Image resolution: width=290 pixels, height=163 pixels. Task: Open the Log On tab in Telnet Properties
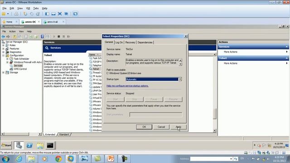[119, 43]
